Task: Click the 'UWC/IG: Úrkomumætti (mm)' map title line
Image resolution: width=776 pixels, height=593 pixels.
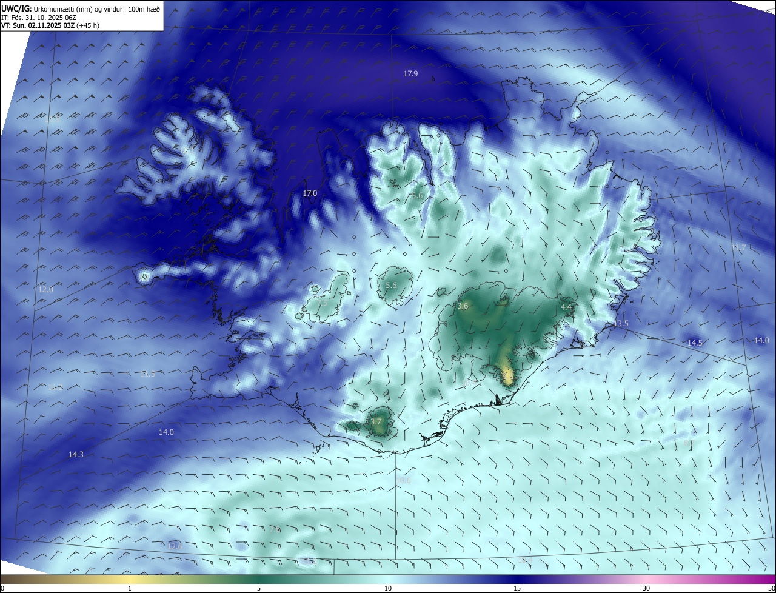Action: [81, 9]
